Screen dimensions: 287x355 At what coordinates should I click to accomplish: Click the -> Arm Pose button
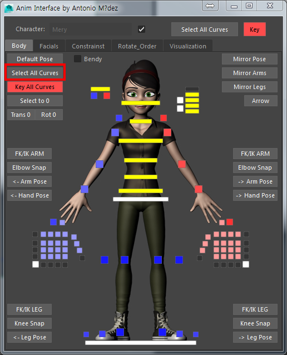255,181
